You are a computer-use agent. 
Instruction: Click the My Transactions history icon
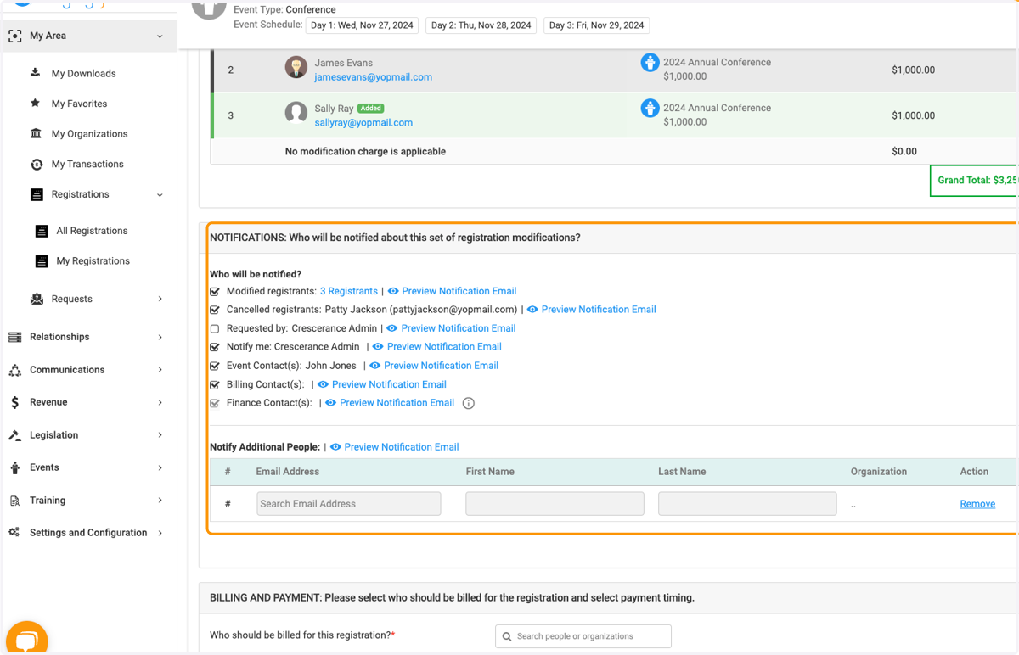pos(36,164)
